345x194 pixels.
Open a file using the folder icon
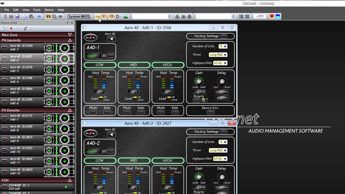[x=11, y=16]
